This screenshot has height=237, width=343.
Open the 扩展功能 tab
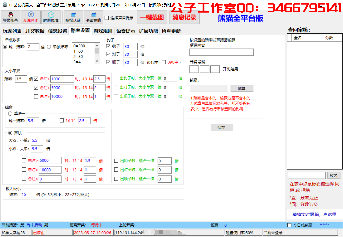tap(148, 31)
